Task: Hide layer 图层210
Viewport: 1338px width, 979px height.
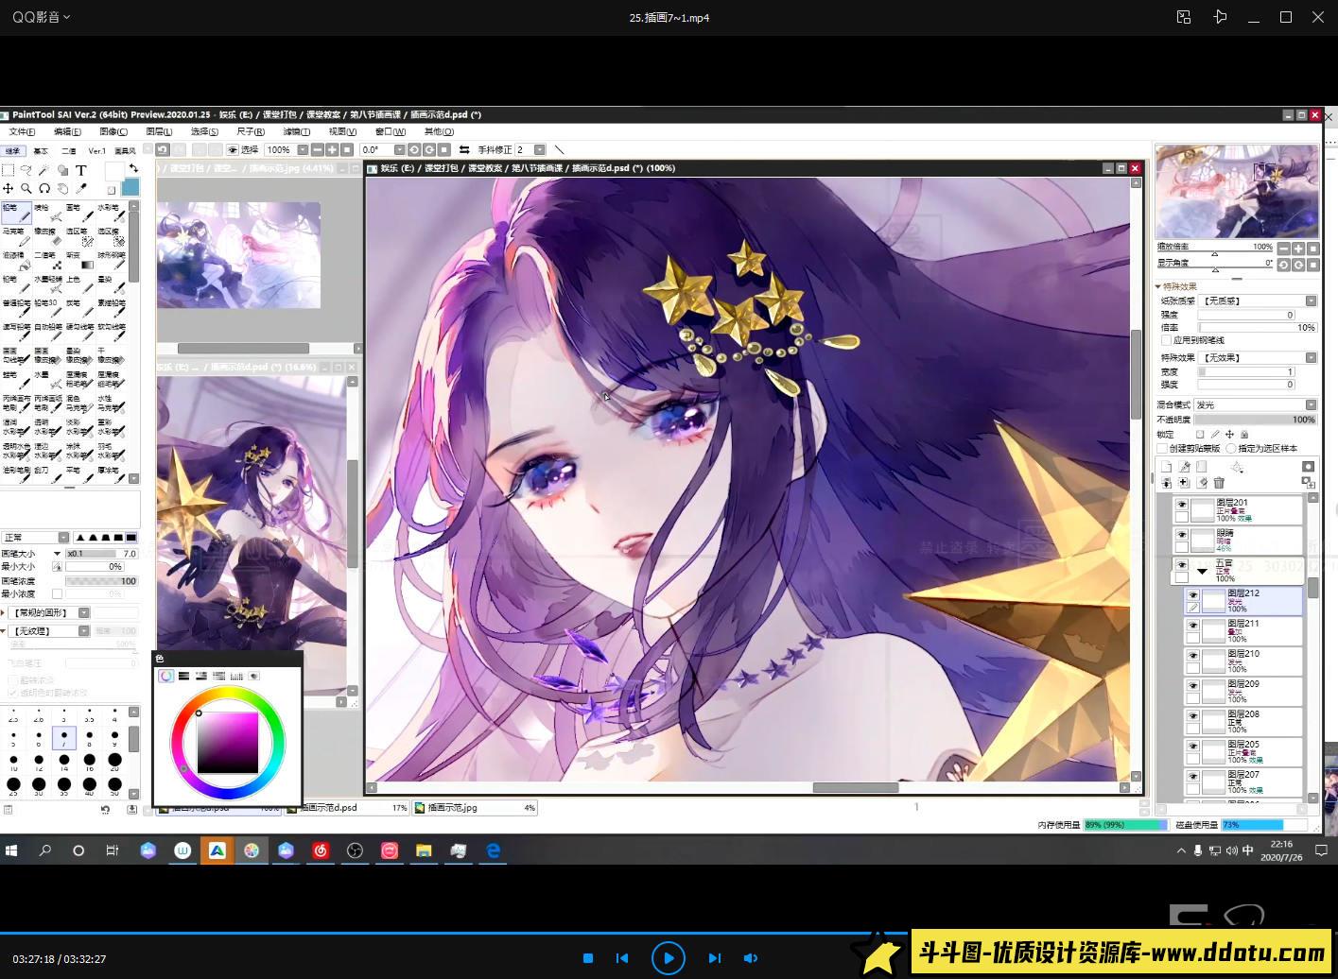Action: point(1192,656)
